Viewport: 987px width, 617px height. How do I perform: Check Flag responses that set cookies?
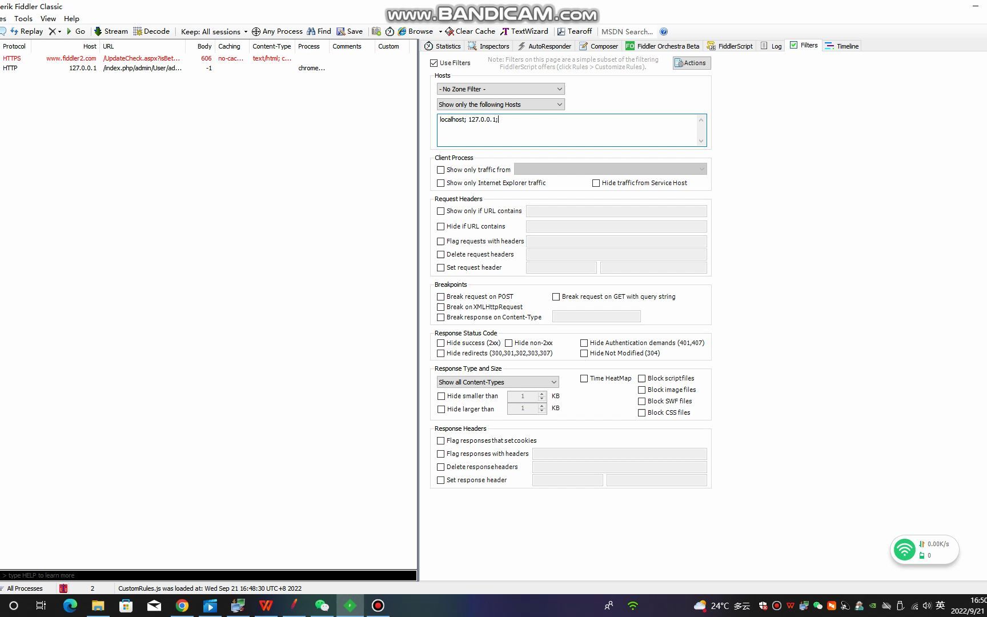pos(440,440)
